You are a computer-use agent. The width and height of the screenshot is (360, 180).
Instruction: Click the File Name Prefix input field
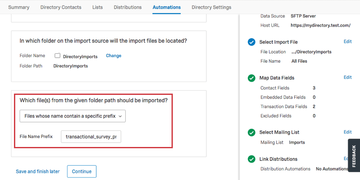point(91,137)
